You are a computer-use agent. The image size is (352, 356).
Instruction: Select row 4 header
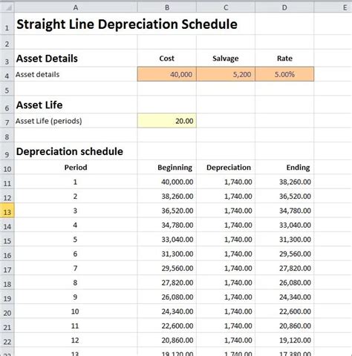click(x=7, y=74)
